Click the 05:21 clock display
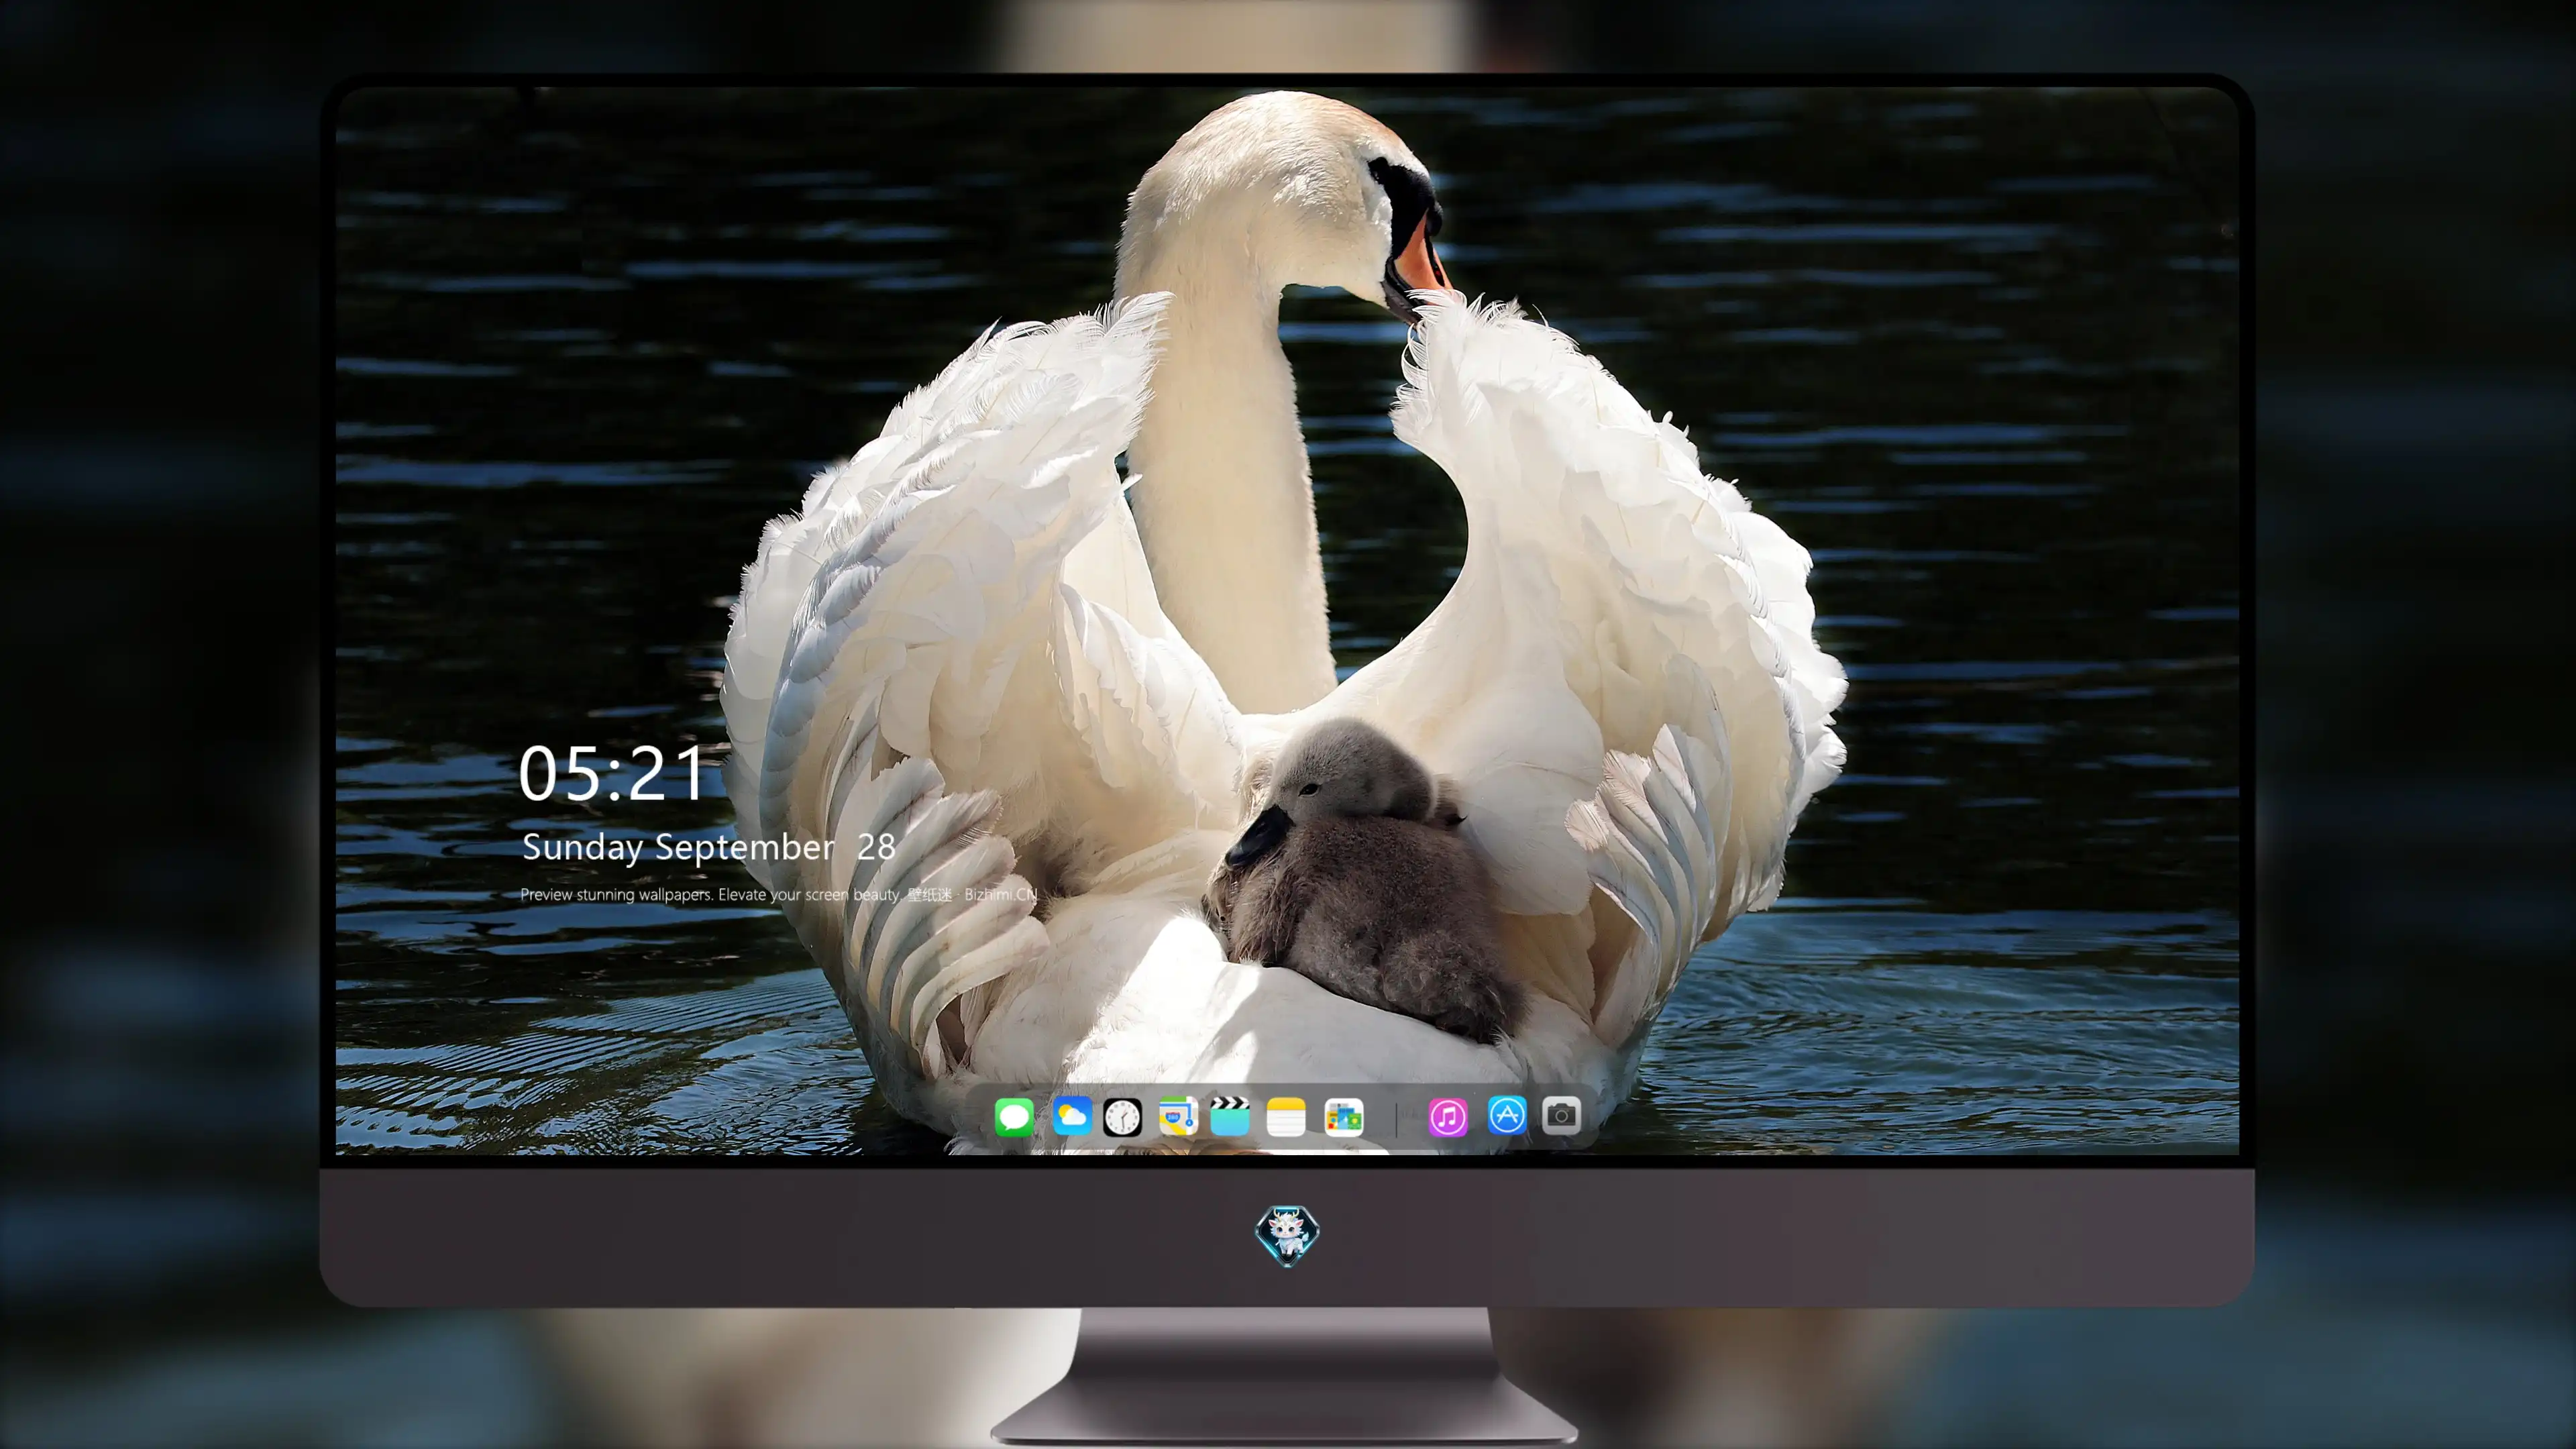The width and height of the screenshot is (2576, 1449). (x=612, y=774)
